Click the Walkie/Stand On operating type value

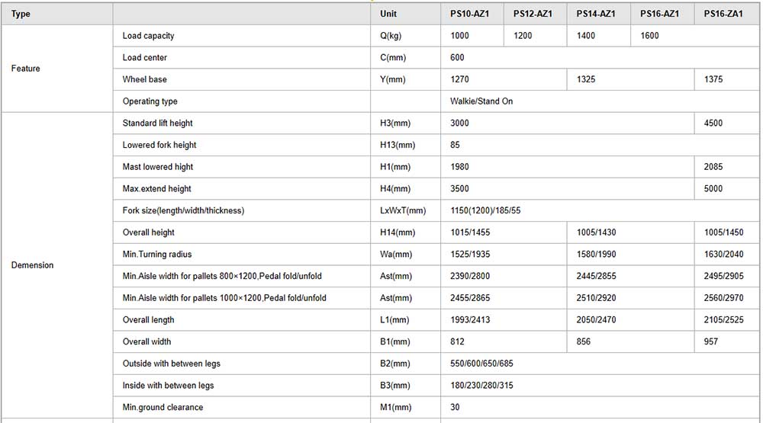[x=481, y=101]
